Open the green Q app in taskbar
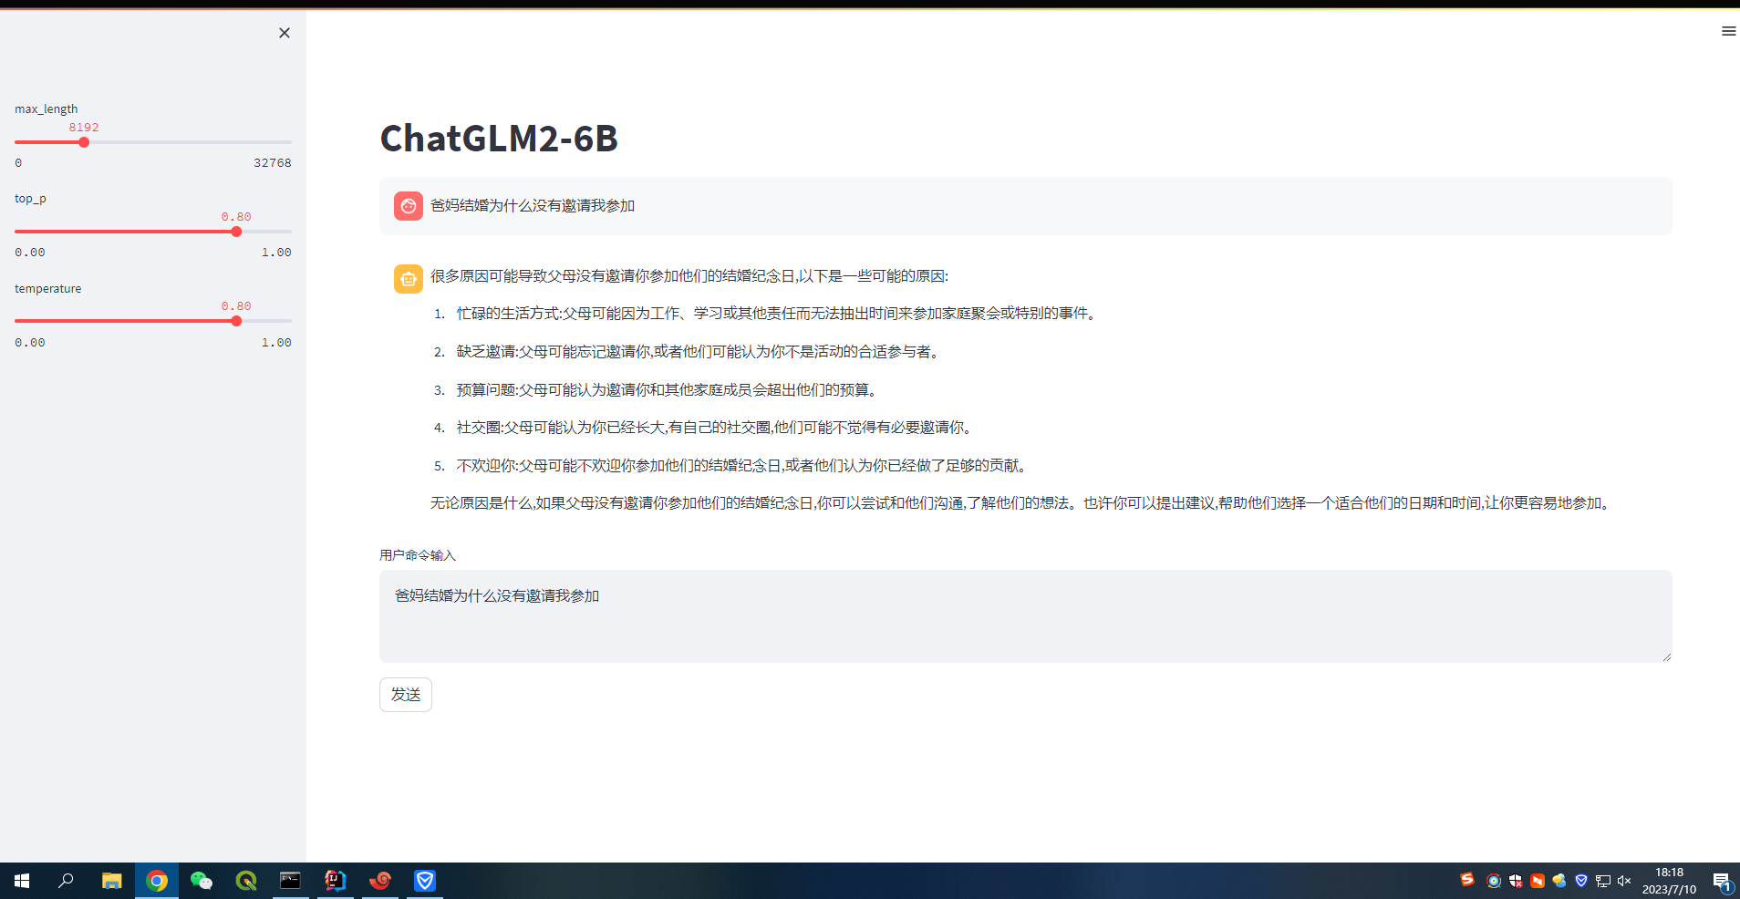This screenshot has height=899, width=1740. (x=246, y=881)
